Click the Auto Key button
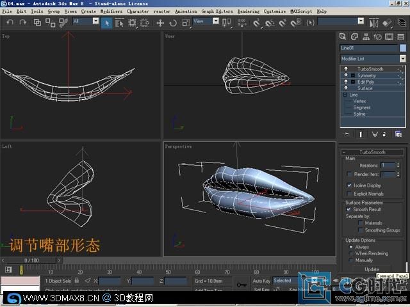 (261, 281)
